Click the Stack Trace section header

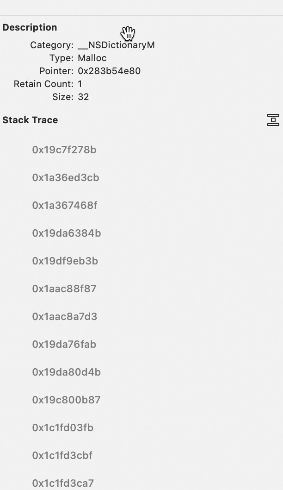point(30,120)
